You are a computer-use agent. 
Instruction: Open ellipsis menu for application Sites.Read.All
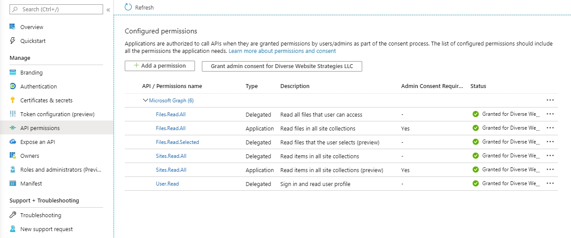550,170
